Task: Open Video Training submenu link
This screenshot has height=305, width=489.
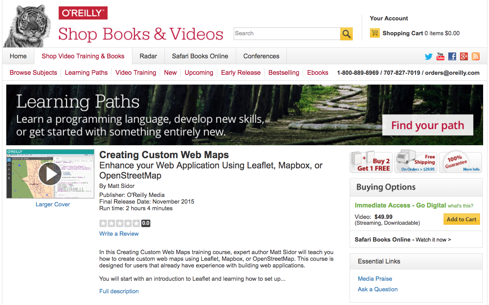Action: (x=136, y=72)
